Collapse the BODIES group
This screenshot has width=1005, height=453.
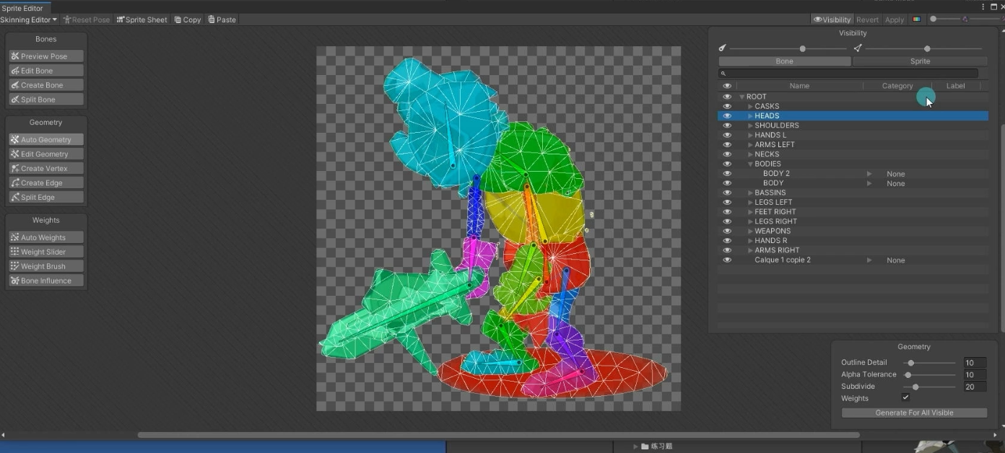pyautogui.click(x=750, y=164)
